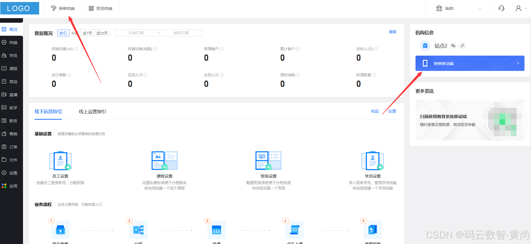Click the WeChat icon beside 站点2
Image resolution: width=531 pixels, height=244 pixels.
[x=453, y=46]
